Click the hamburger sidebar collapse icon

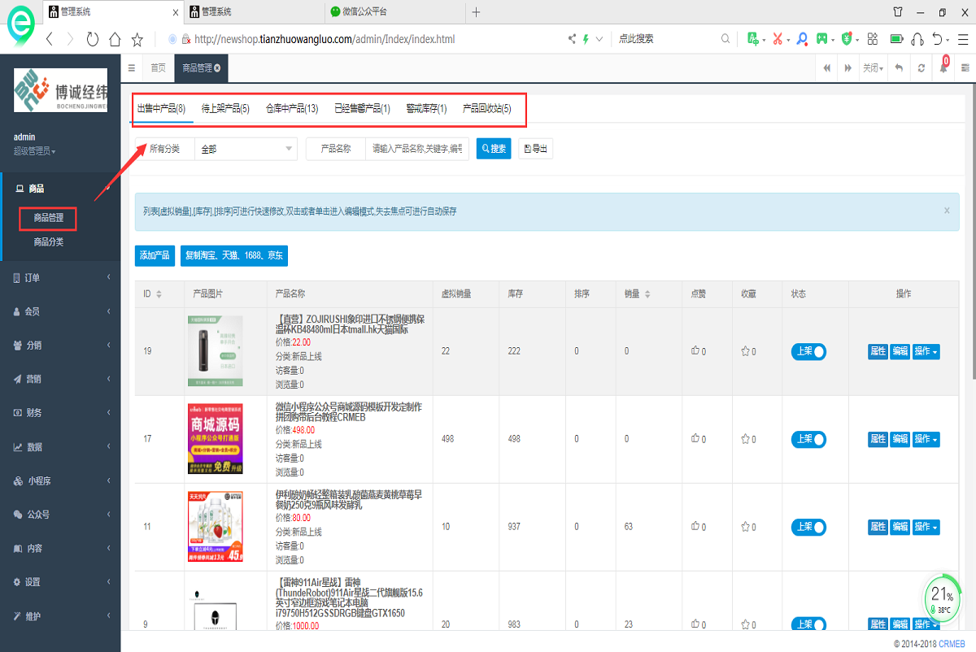point(132,68)
